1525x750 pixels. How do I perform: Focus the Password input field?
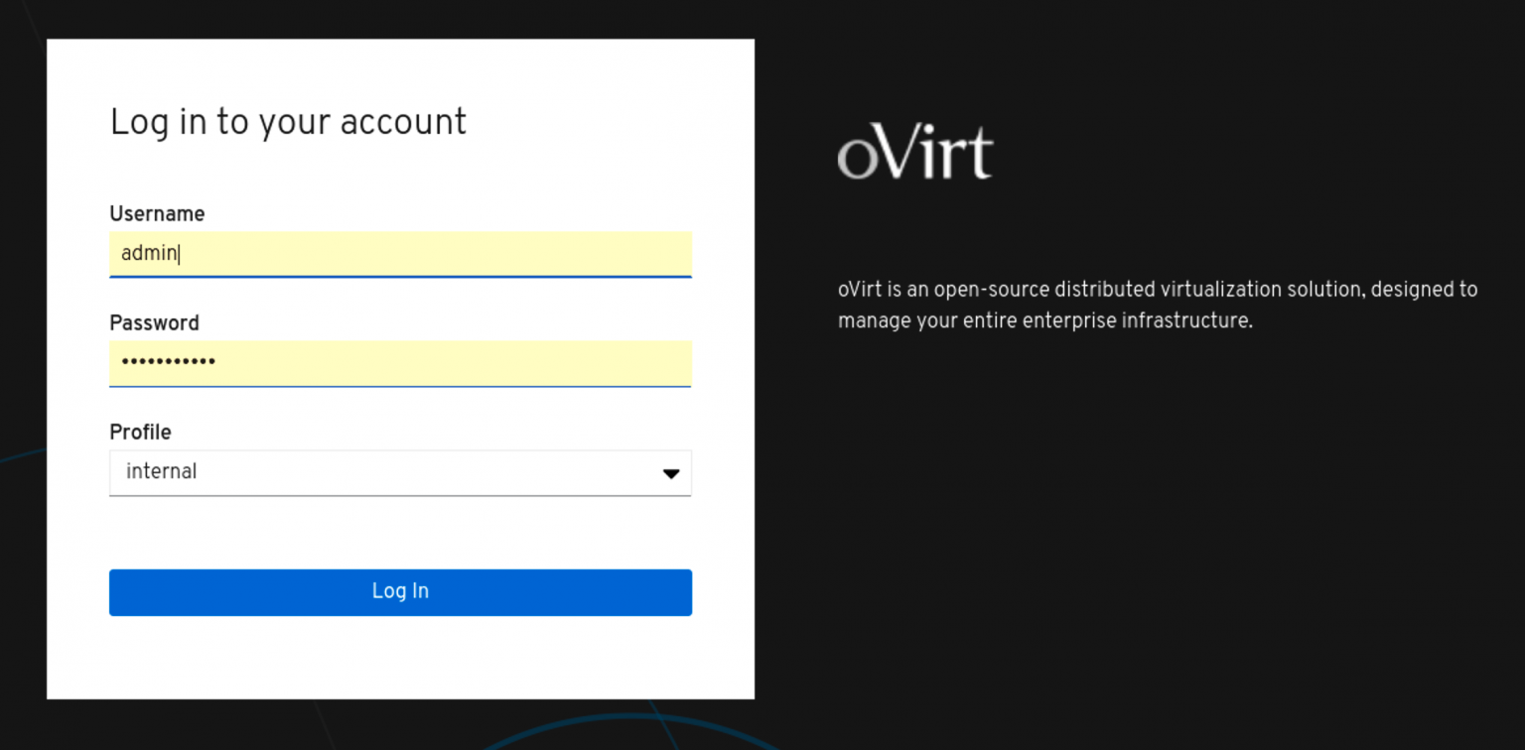[399, 363]
